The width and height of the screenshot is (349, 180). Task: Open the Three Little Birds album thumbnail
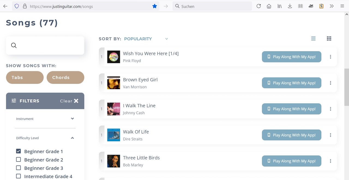click(x=113, y=161)
